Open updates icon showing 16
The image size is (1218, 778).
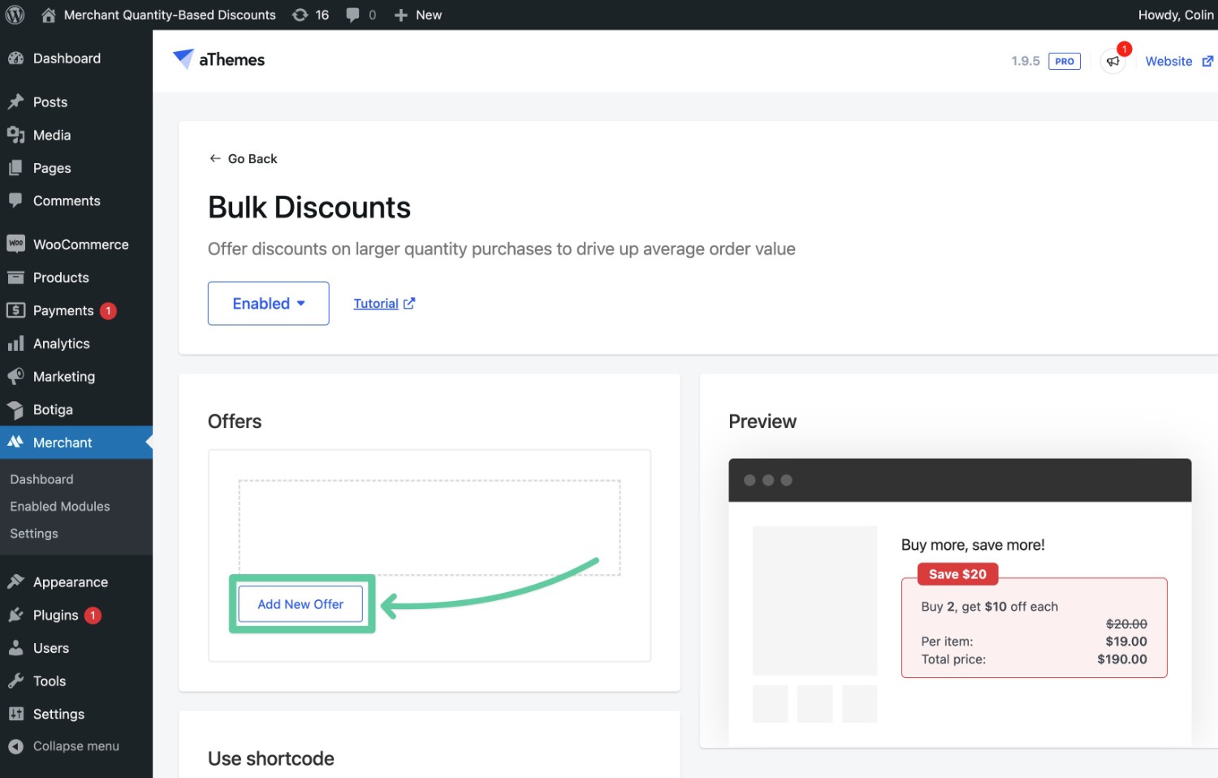(x=300, y=15)
